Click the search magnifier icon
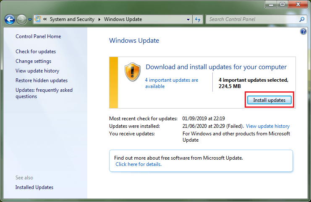This screenshot has width=311, height=202. coord(302,19)
